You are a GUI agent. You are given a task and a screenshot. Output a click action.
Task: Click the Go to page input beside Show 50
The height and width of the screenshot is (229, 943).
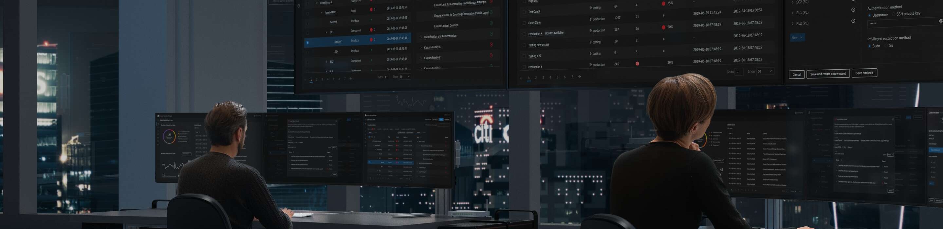(739, 72)
